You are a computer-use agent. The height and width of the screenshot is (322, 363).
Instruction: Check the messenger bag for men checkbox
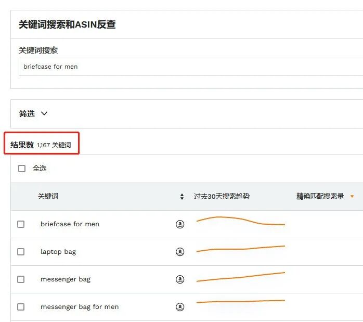point(21,307)
